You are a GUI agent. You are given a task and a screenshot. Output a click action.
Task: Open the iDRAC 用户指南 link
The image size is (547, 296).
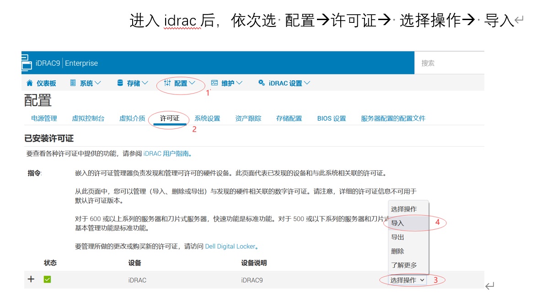(x=166, y=153)
